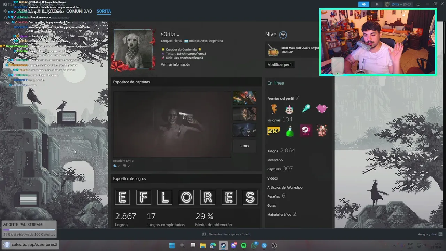446x251 pixels.
Task: Open the Productos menu
Action: coord(46,5)
